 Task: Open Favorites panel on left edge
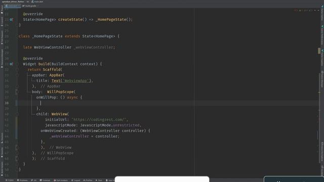click(x=2, y=152)
